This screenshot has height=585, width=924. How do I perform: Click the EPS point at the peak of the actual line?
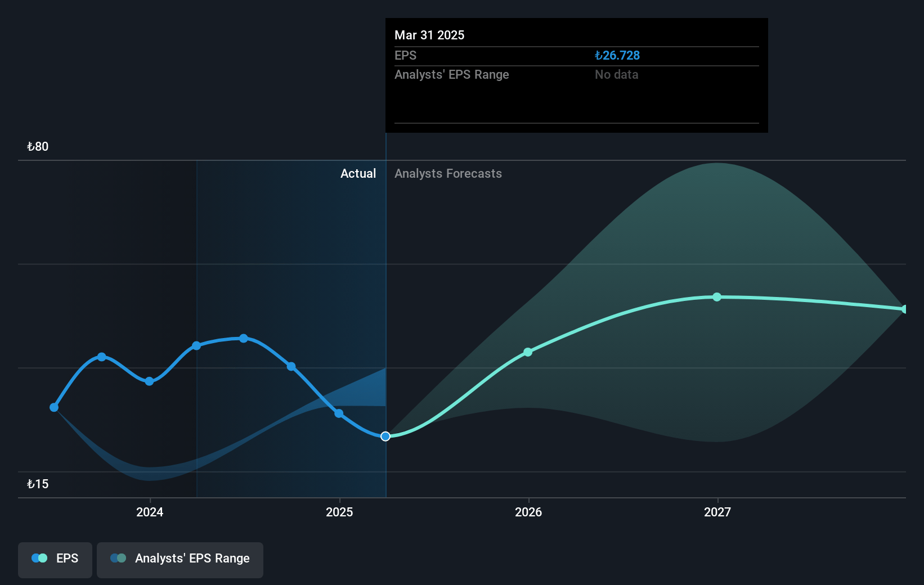244,338
